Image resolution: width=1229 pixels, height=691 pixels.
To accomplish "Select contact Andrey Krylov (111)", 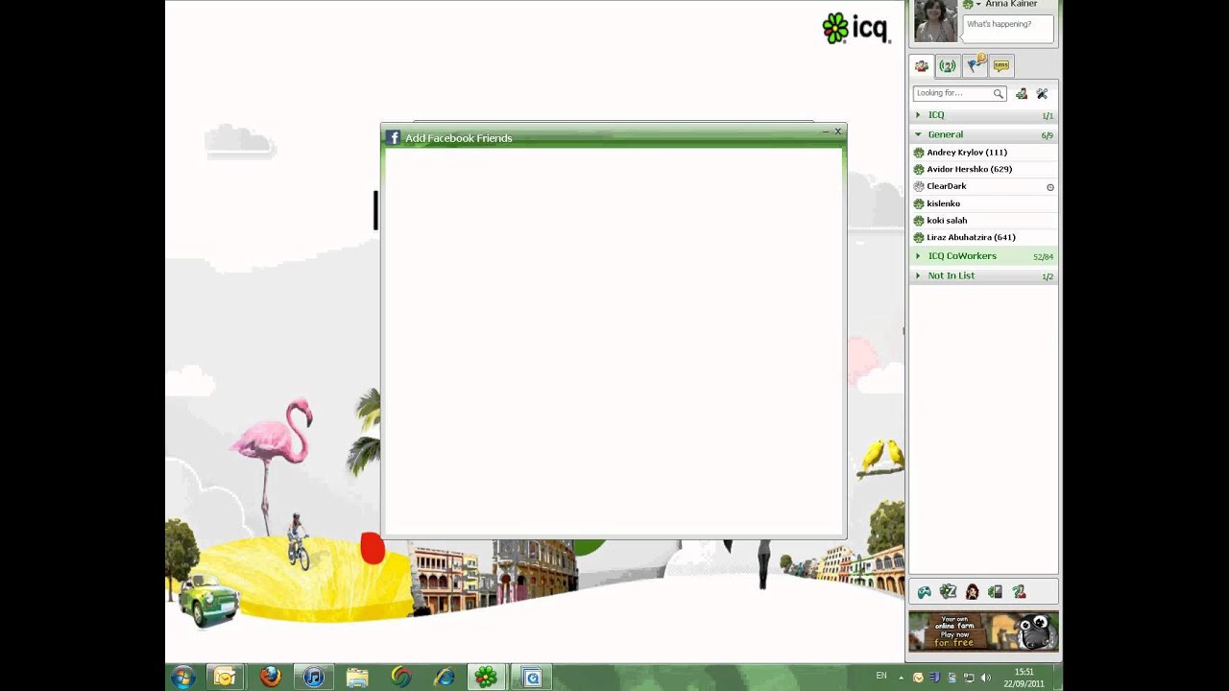I will point(983,153).
